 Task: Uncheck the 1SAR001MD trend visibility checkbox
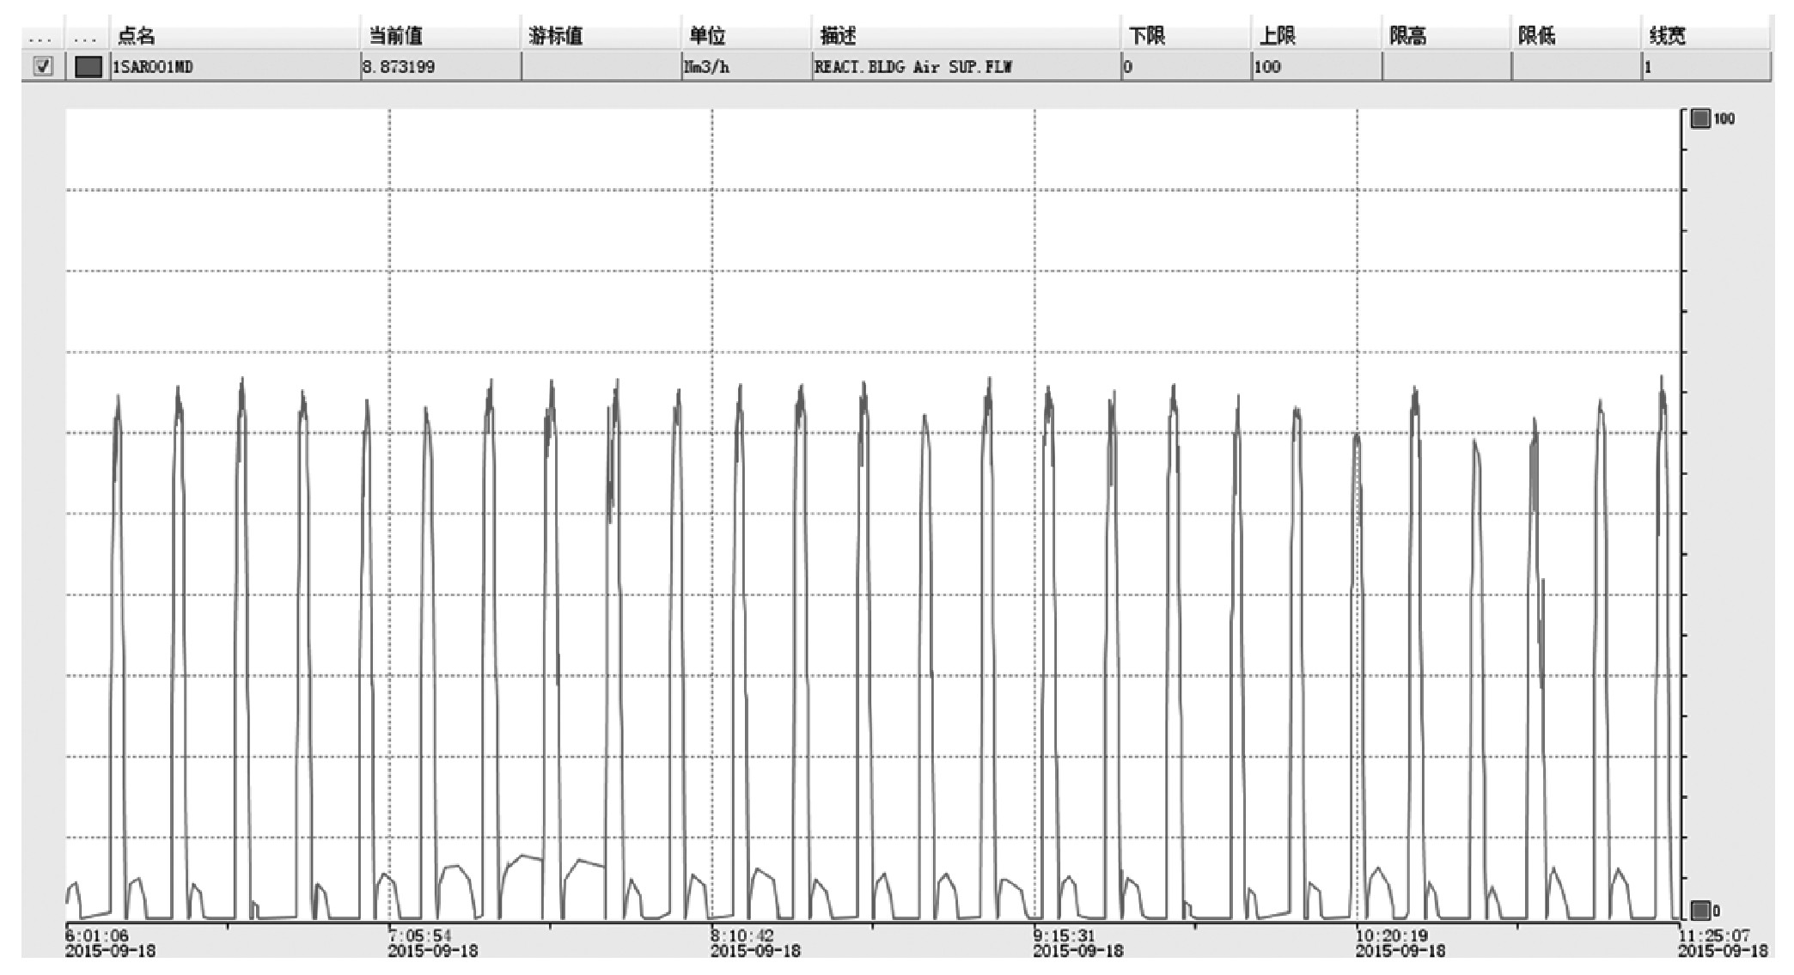[43, 66]
